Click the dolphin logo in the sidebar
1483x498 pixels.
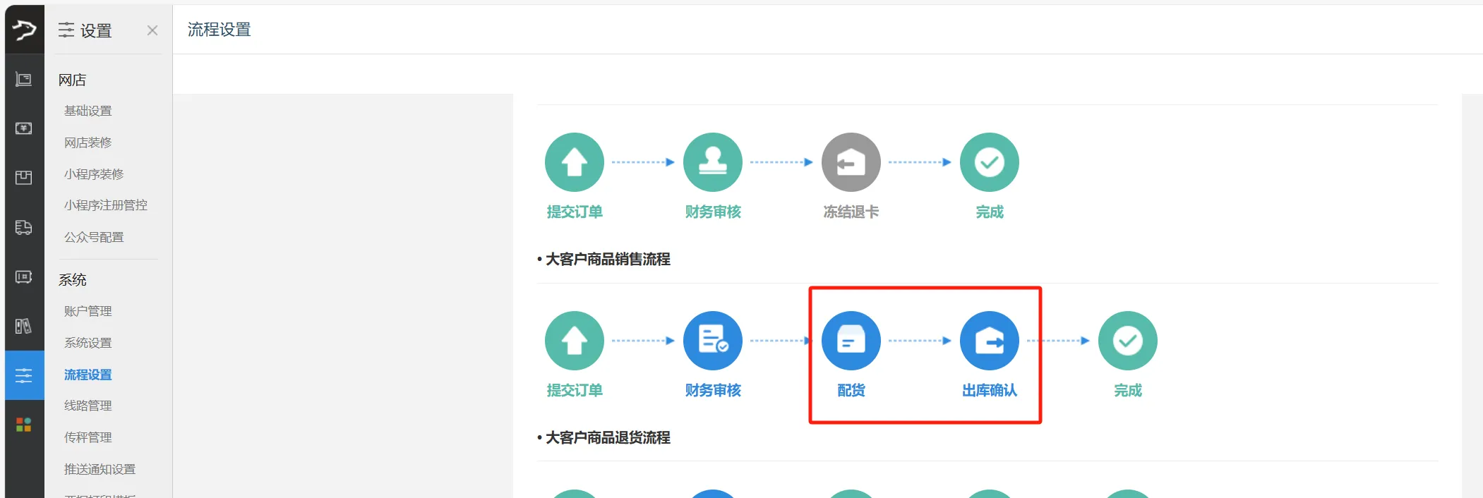pyautogui.click(x=24, y=30)
